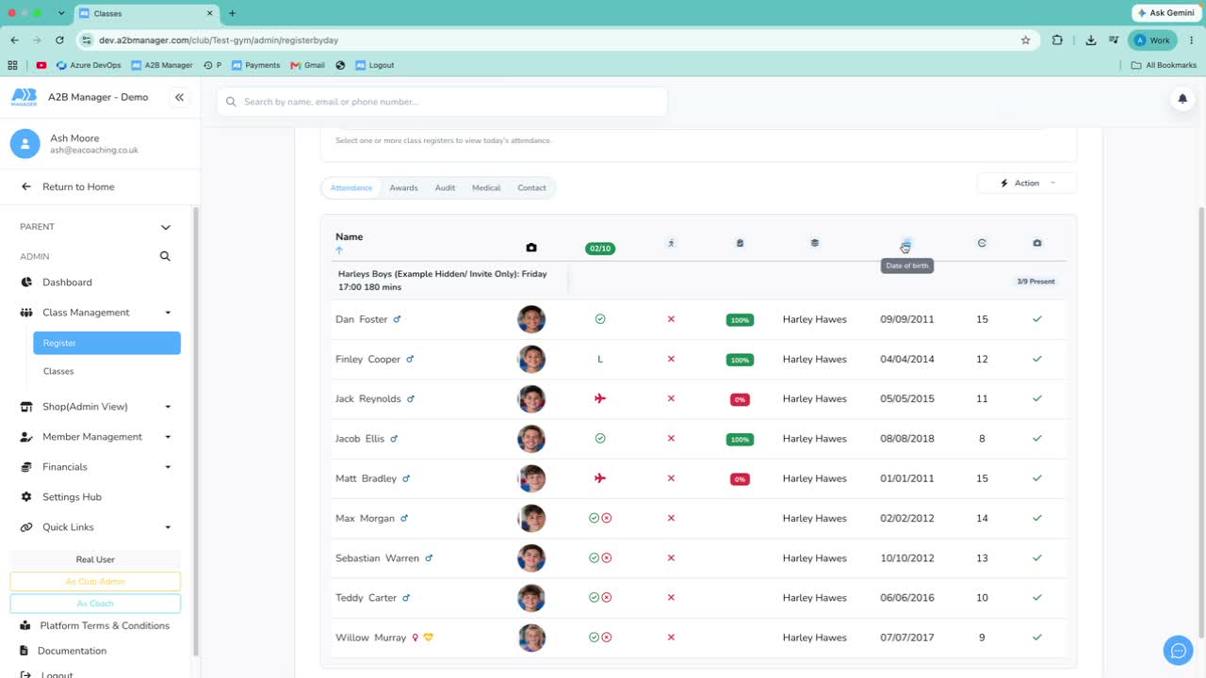Mark Max Morgan as absent
Screen dimensions: 1206x678
(607, 518)
